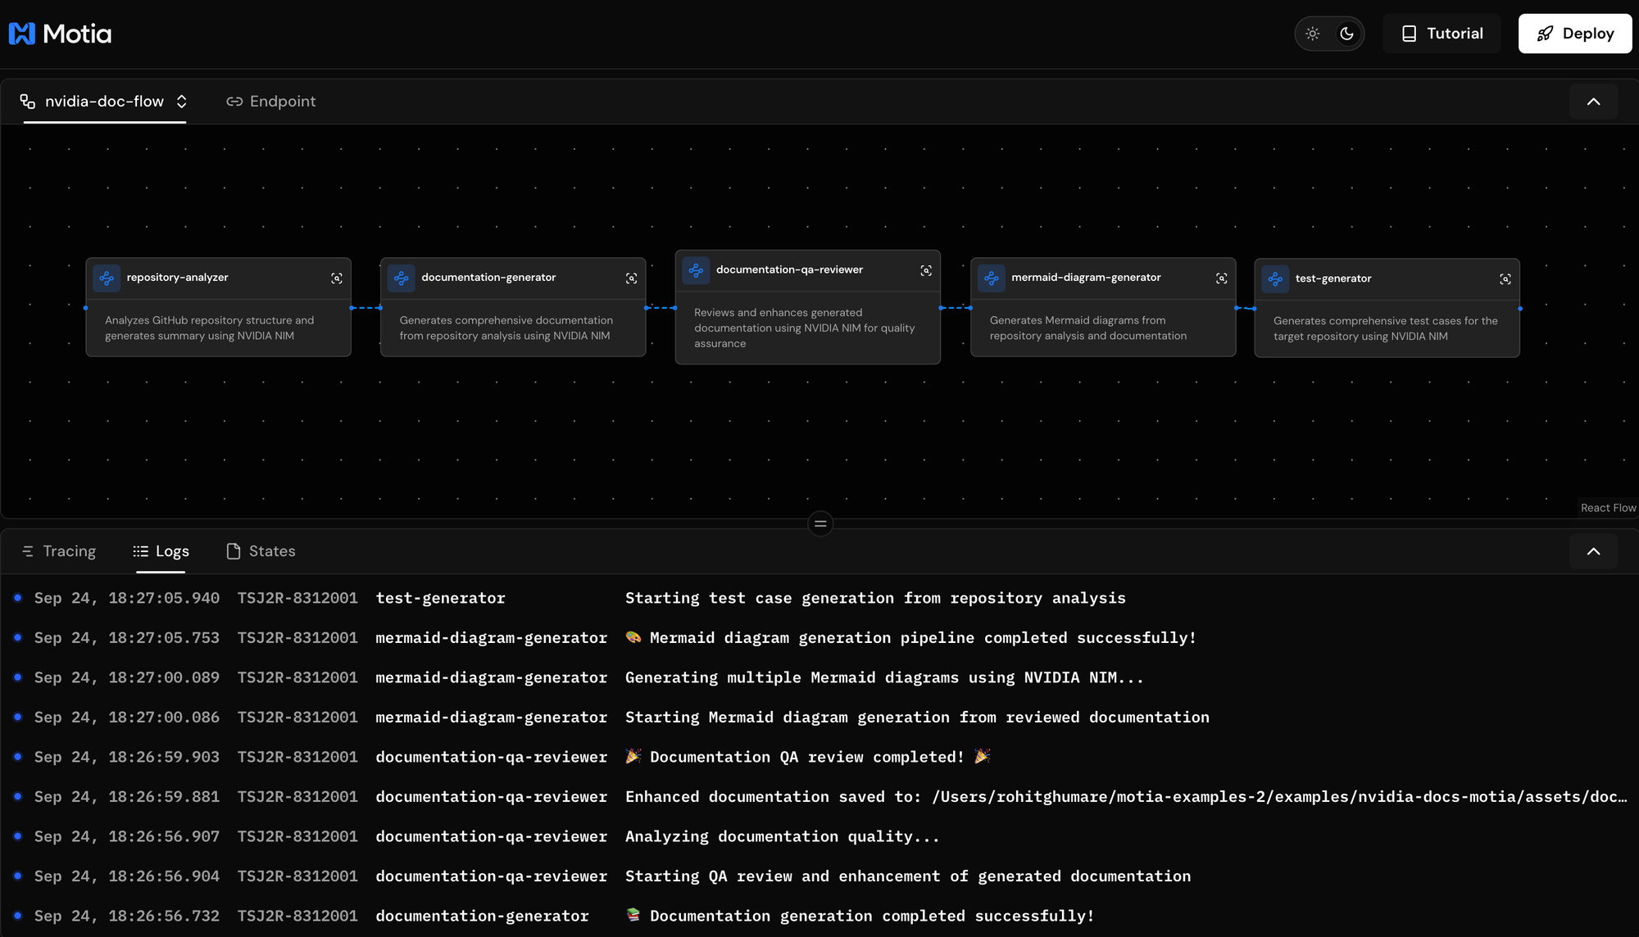
Task: Open the Tutorial button
Action: [1442, 34]
